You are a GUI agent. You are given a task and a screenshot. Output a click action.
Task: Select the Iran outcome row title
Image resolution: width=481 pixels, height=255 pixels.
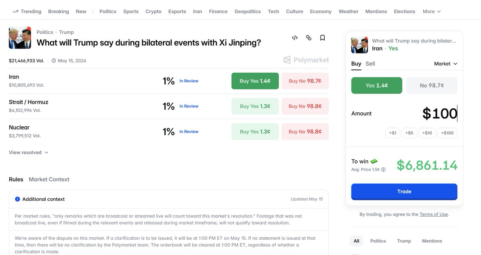pyautogui.click(x=14, y=77)
